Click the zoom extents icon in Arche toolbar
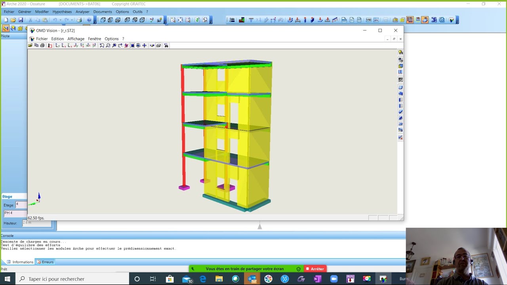The image size is (507, 285). (180, 20)
